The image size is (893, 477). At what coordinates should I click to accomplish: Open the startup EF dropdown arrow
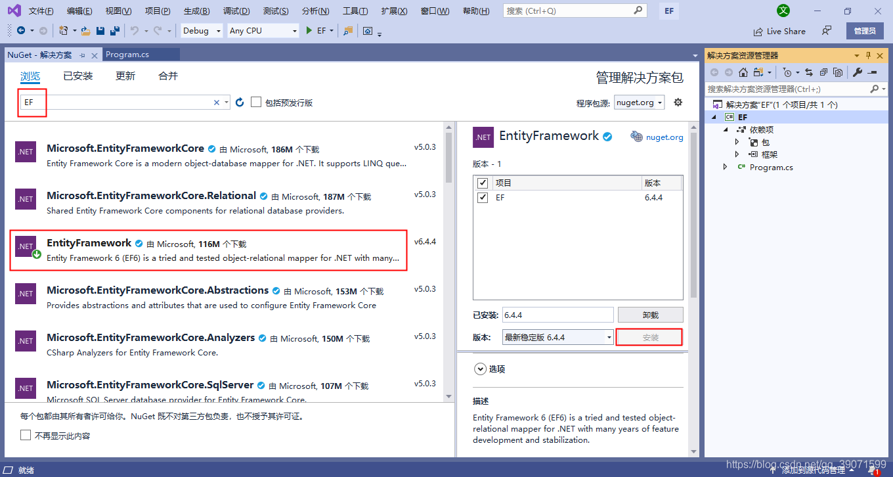(332, 31)
